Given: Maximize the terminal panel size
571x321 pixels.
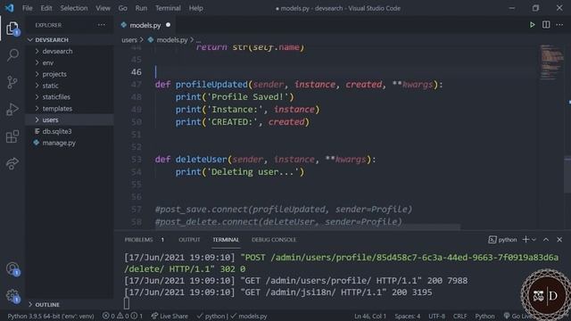Looking at the screenshot, I should 546,239.
